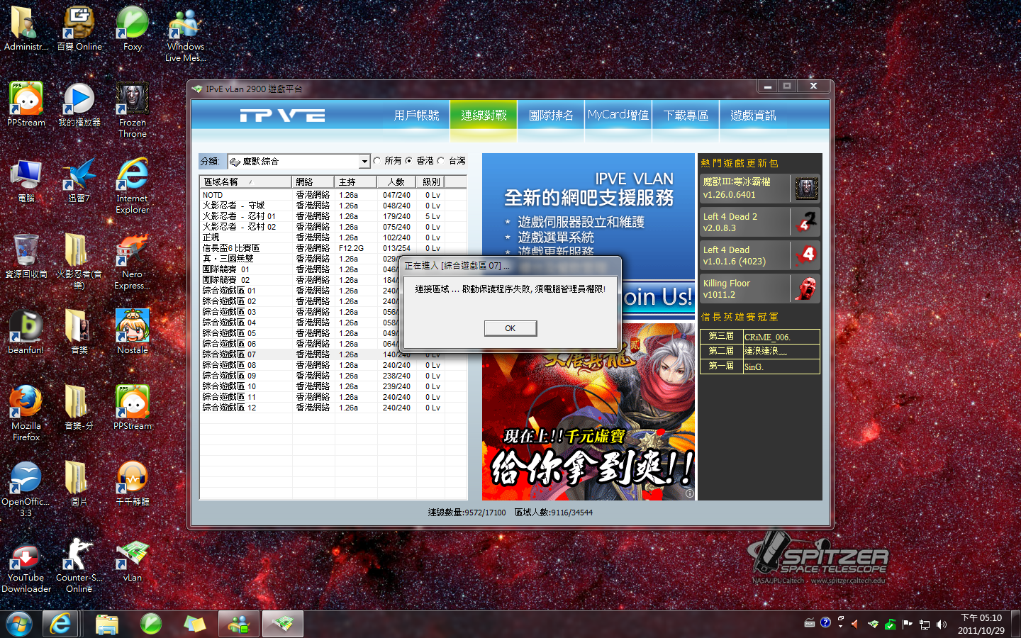Click OK in the error dialog
Viewport: 1021px width, 638px height.
point(510,328)
